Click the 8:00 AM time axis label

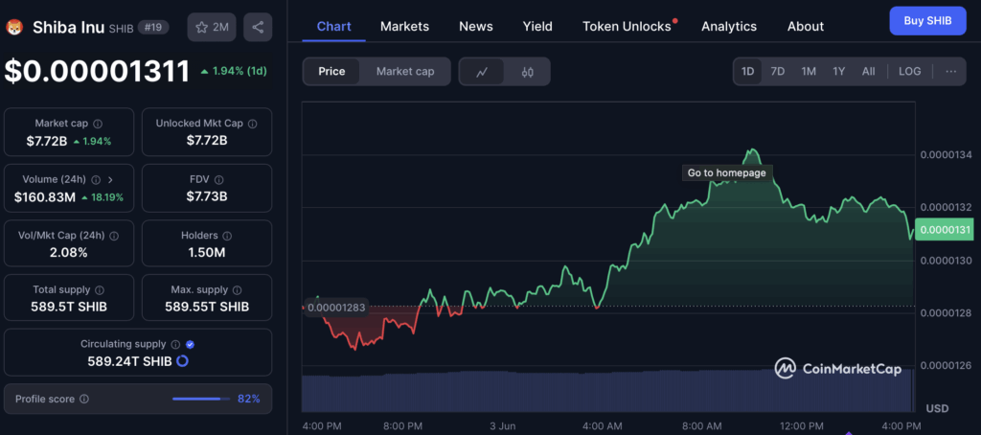tap(702, 426)
